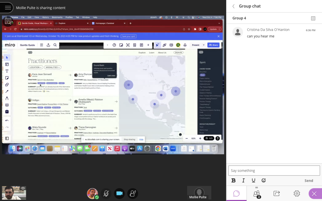Click Stop sharing in the bbcollab bar

(129, 139)
